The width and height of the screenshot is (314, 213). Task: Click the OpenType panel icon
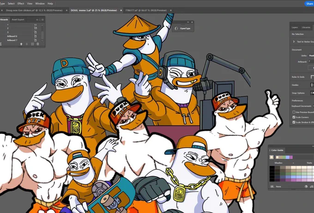176,29
